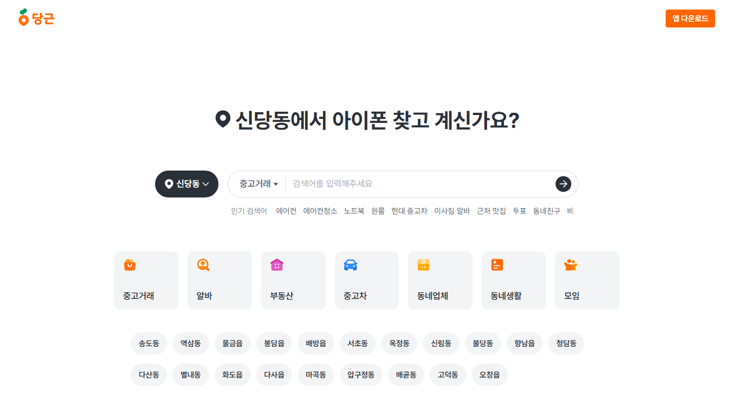Choose the 배방읍 neighborhood chip
The image size is (737, 409).
tap(316, 343)
